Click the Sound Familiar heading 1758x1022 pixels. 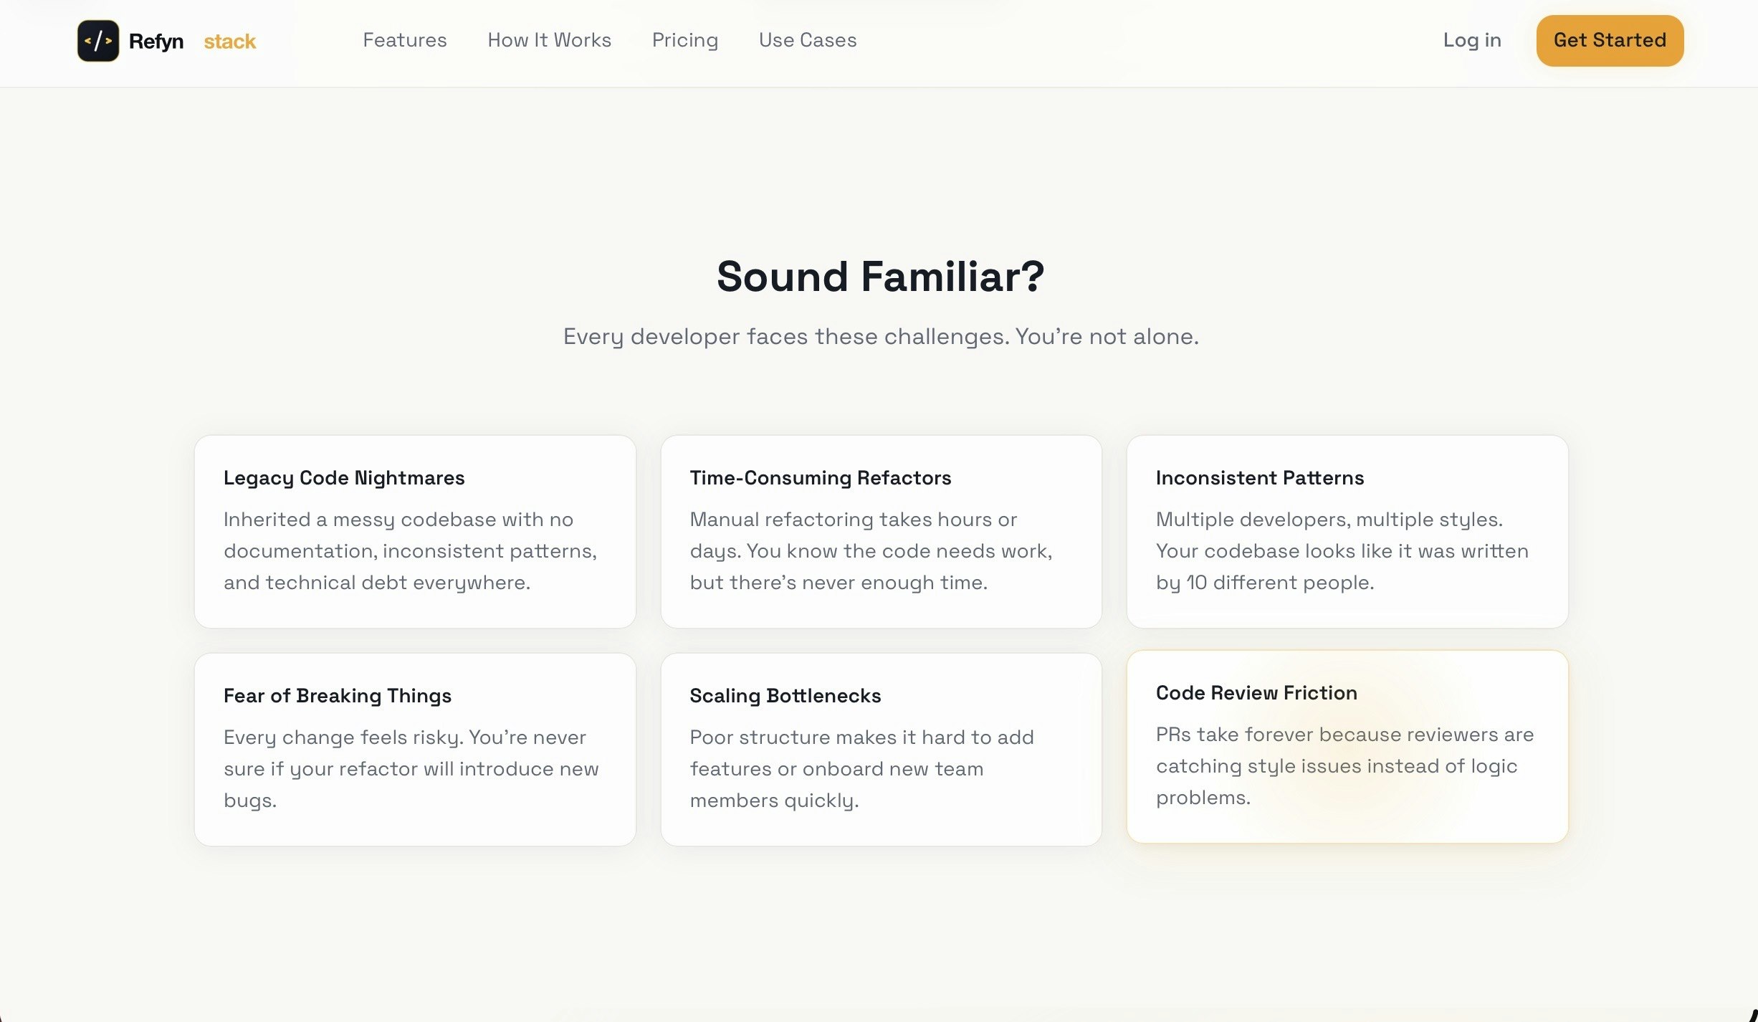[x=880, y=277]
